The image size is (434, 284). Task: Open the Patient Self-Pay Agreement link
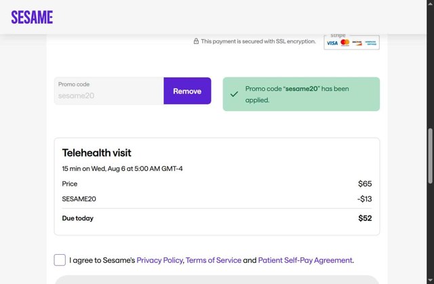tap(305, 260)
